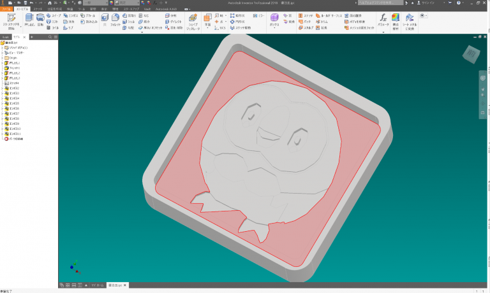Click the Sign In (サインイン) button
The width and height of the screenshot is (490, 293).
click(426, 3)
